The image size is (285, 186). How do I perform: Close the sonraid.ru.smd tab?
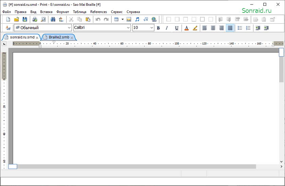tap(37, 38)
